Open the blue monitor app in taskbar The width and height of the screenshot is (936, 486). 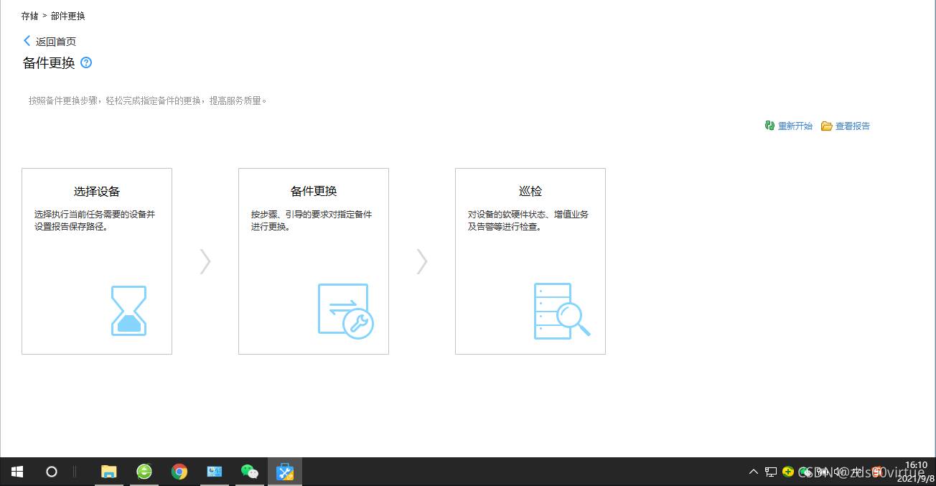click(x=215, y=472)
